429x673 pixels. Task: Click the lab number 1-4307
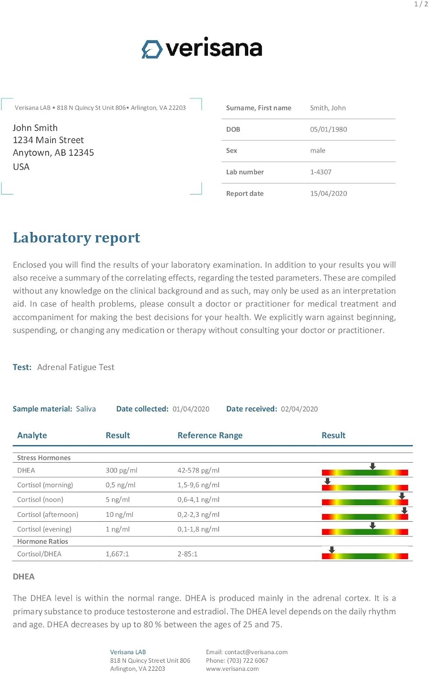[x=321, y=172]
